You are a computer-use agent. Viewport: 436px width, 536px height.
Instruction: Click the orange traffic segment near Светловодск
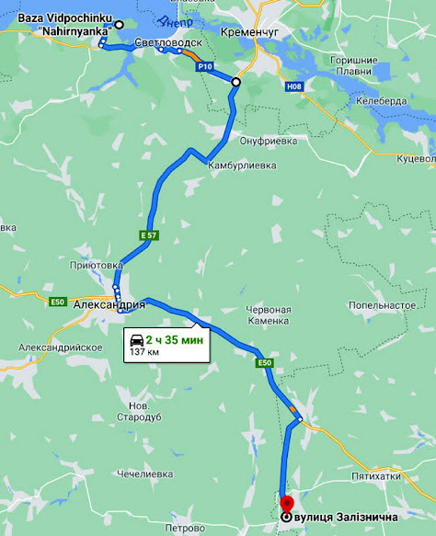(x=190, y=54)
